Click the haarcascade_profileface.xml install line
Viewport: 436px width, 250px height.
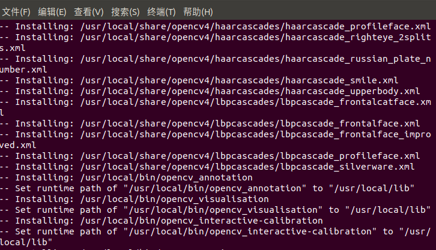215,26
